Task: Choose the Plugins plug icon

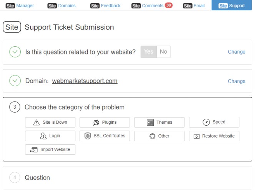Action: pos(96,122)
